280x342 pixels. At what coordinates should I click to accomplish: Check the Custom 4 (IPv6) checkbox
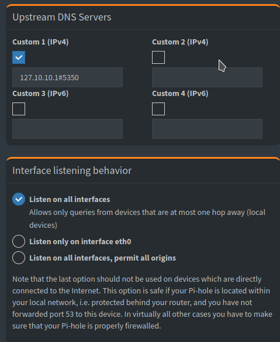click(x=158, y=109)
